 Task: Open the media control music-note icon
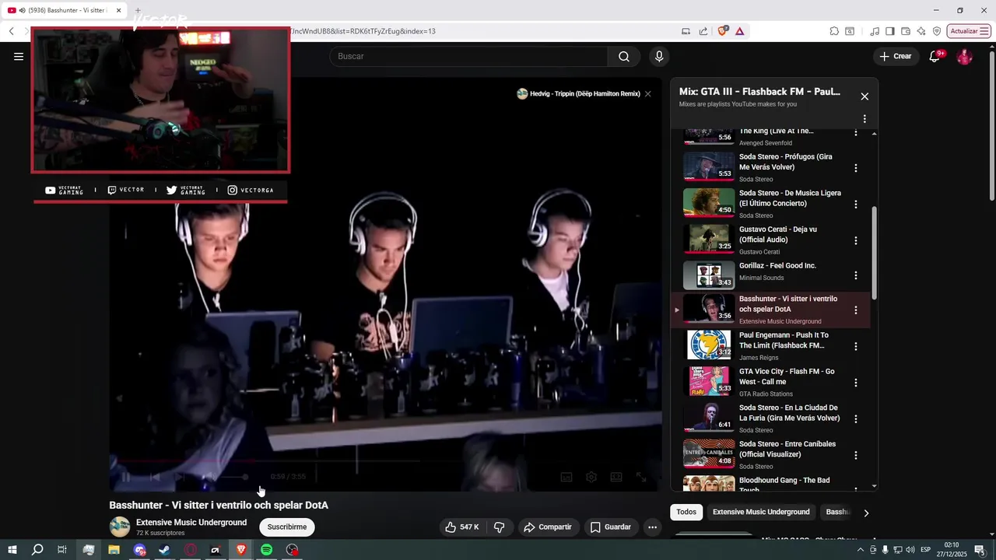click(875, 31)
